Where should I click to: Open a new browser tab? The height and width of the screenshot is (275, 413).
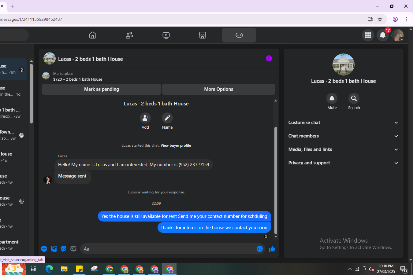(13, 6)
